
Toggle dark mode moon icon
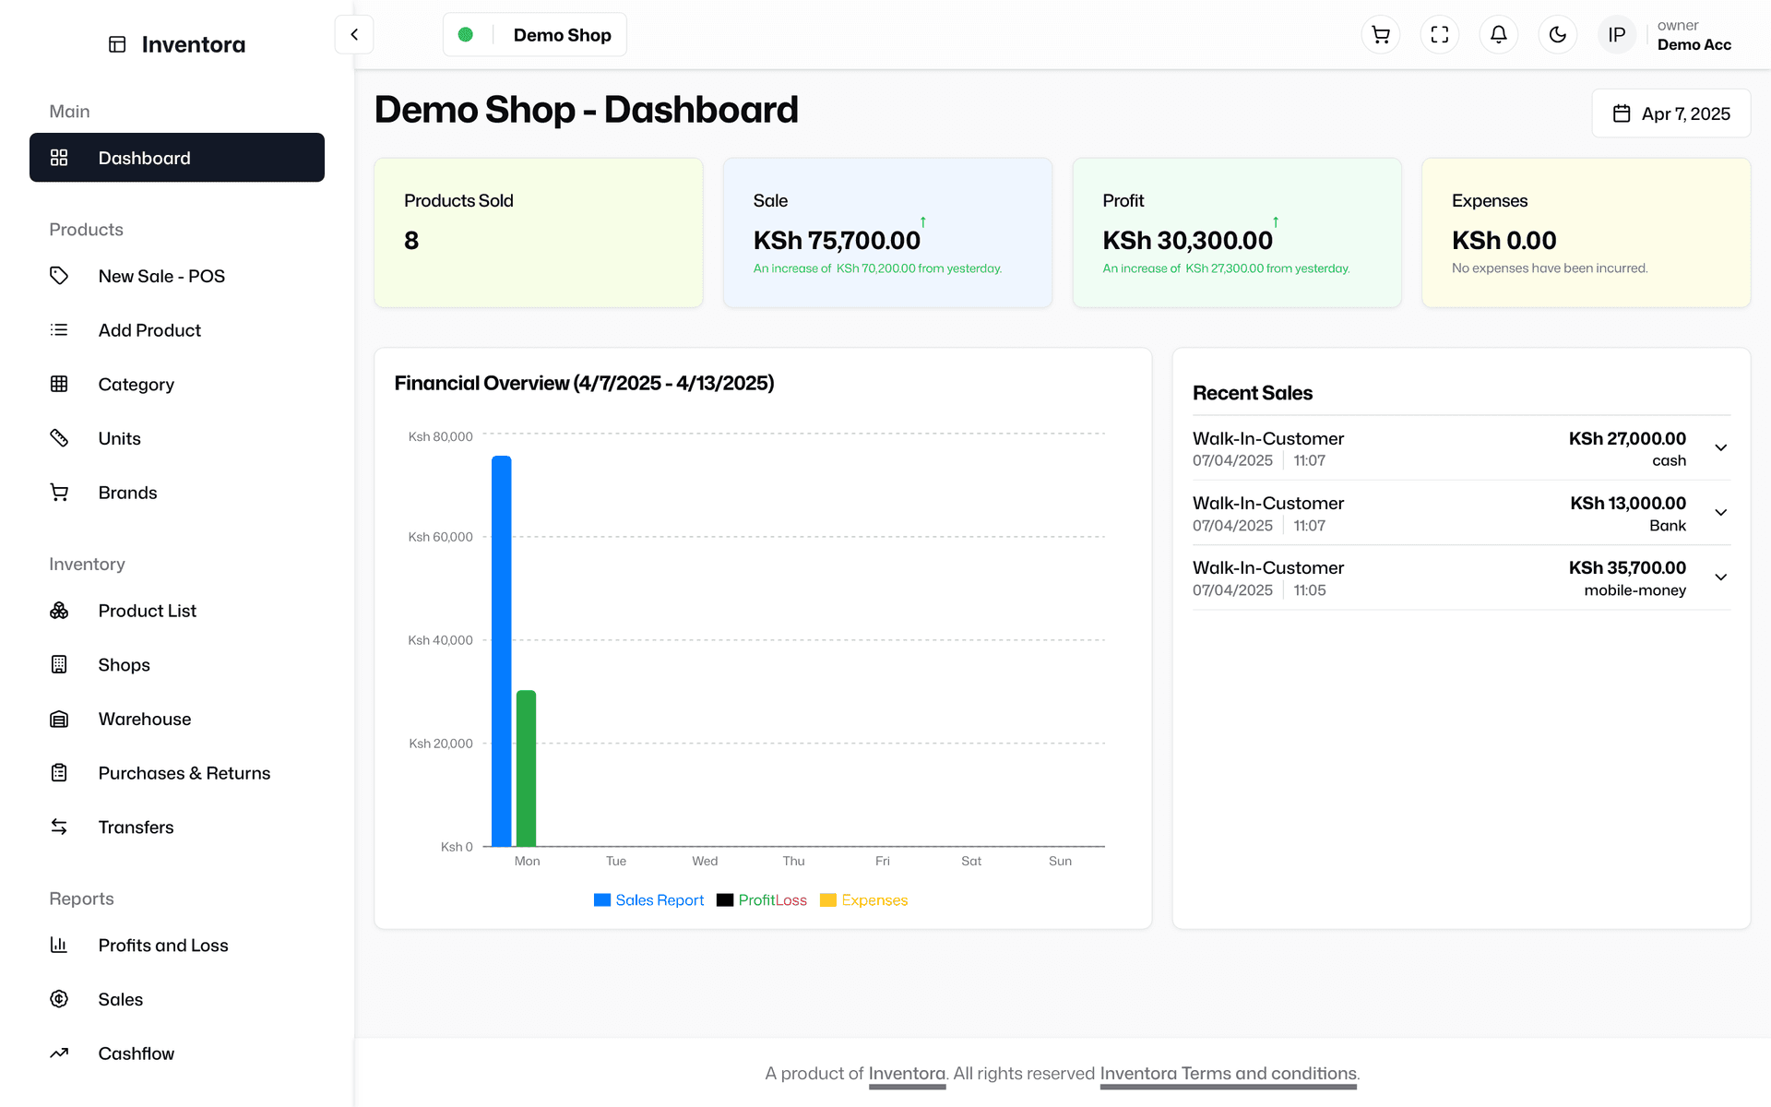click(x=1558, y=35)
